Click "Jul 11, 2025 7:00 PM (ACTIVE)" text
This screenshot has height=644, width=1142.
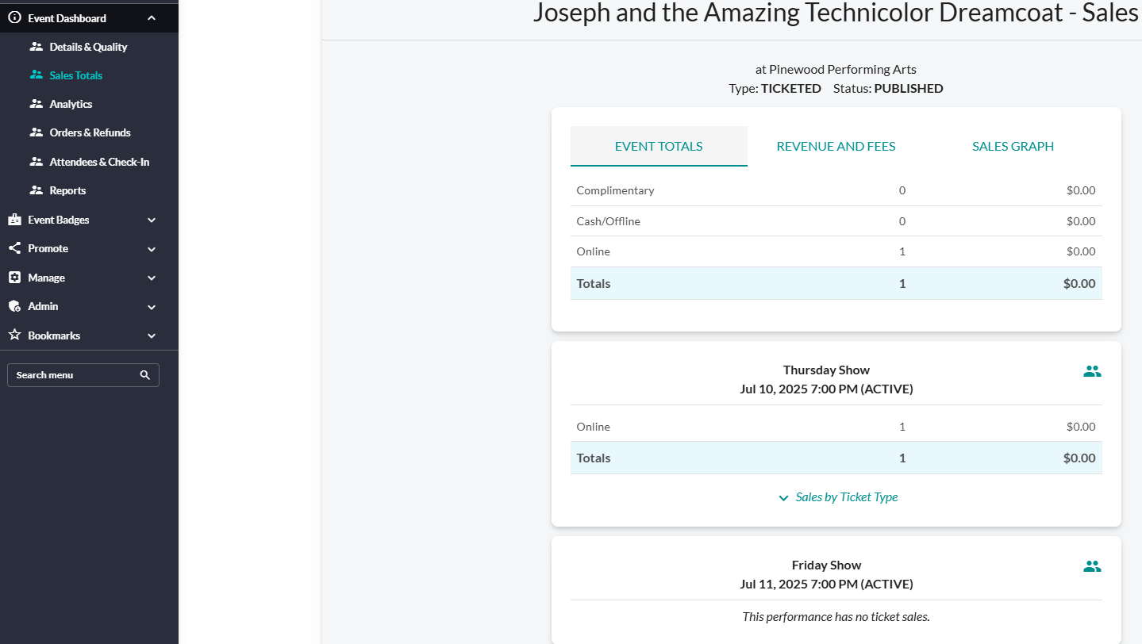[826, 585]
